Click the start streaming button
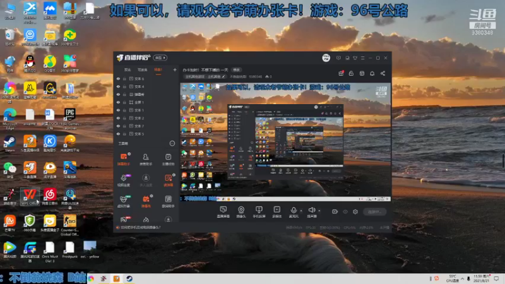This screenshot has width=505, height=284. click(374, 211)
